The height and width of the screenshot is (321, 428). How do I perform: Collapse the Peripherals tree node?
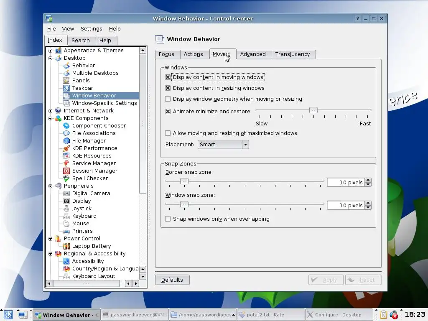[51, 186]
